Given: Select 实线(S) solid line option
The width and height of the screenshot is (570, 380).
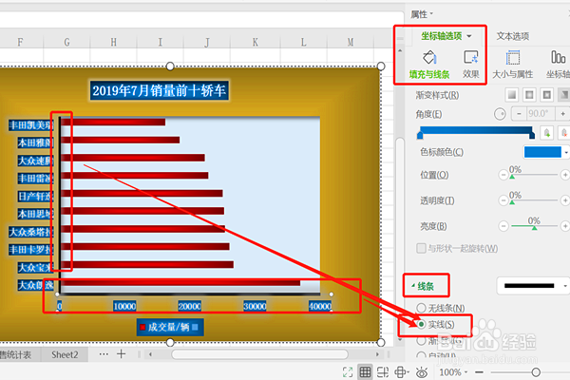Looking at the screenshot, I should [x=435, y=324].
